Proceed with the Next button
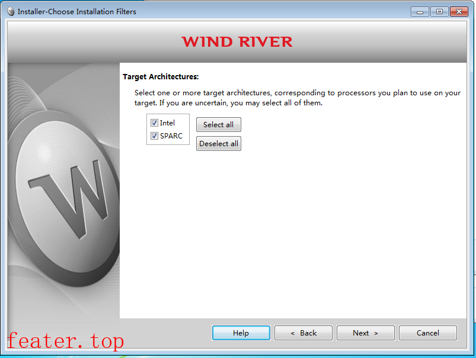The height and width of the screenshot is (358, 476). point(366,333)
